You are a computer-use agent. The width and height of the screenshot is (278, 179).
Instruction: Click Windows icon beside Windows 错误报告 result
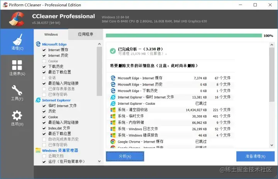[x=113, y=135]
